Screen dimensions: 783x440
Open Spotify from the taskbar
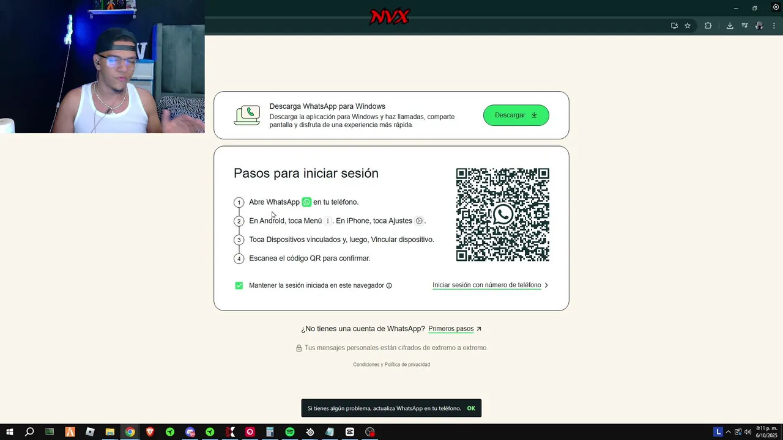pos(290,432)
